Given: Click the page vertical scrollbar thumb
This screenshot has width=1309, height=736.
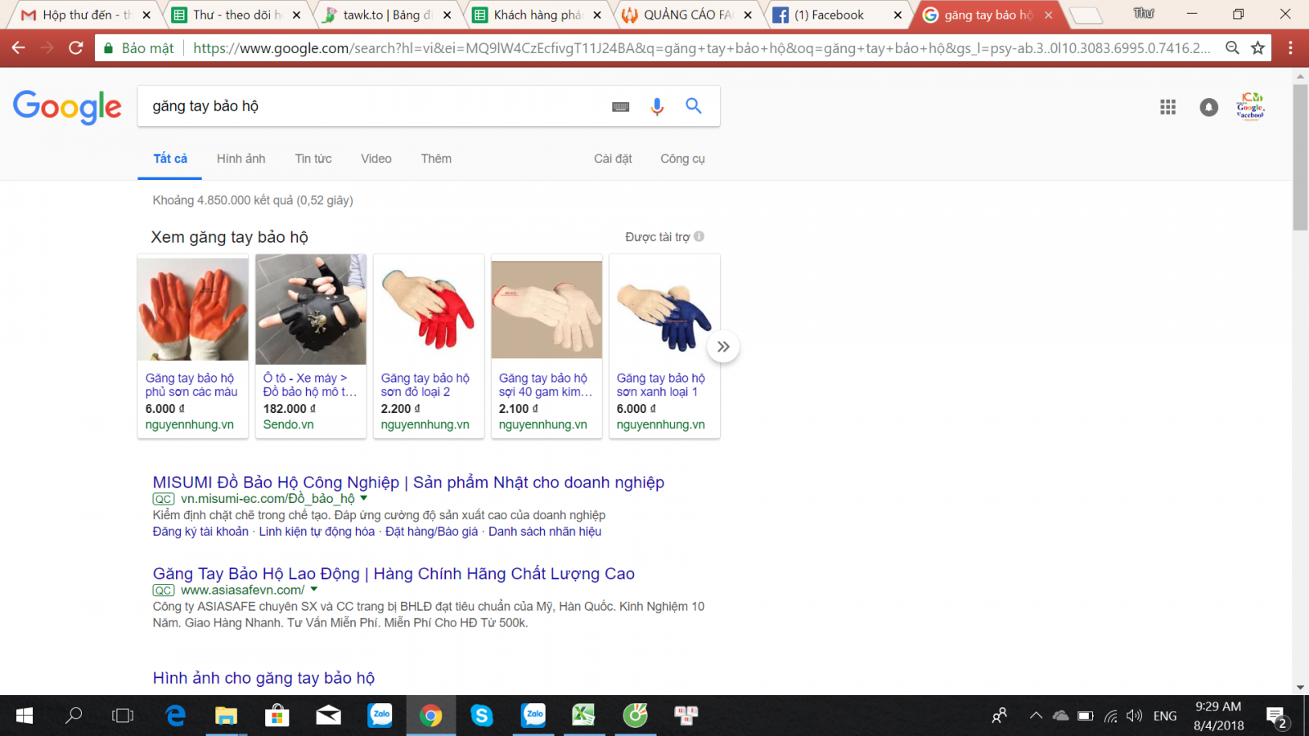Looking at the screenshot, I should point(1300,157).
